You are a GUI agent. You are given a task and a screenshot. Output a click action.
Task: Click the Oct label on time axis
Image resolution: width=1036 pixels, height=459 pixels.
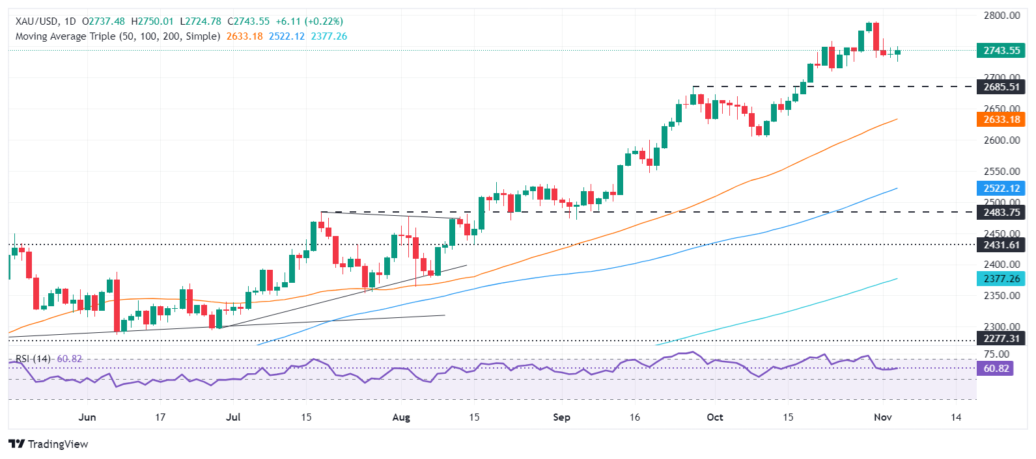[x=715, y=417]
